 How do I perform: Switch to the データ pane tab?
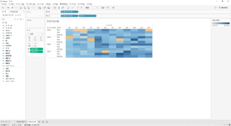click(x=4, y=12)
